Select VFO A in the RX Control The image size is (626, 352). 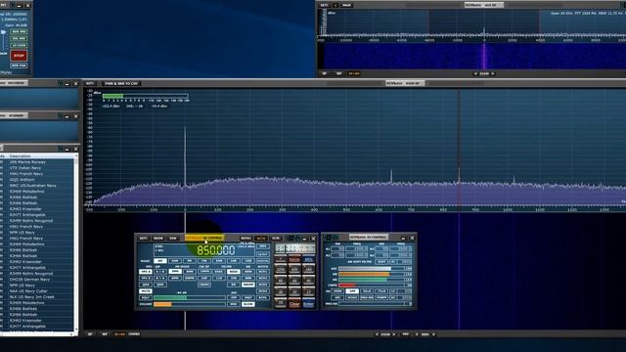point(146,272)
